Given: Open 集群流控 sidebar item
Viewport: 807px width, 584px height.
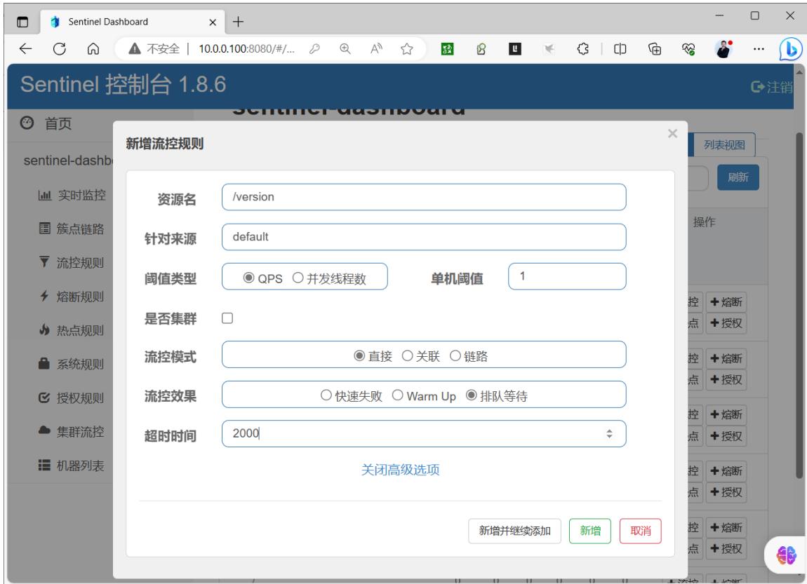Looking at the screenshot, I should (72, 431).
